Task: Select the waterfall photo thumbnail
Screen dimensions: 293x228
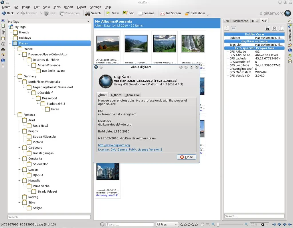Action: (193, 44)
